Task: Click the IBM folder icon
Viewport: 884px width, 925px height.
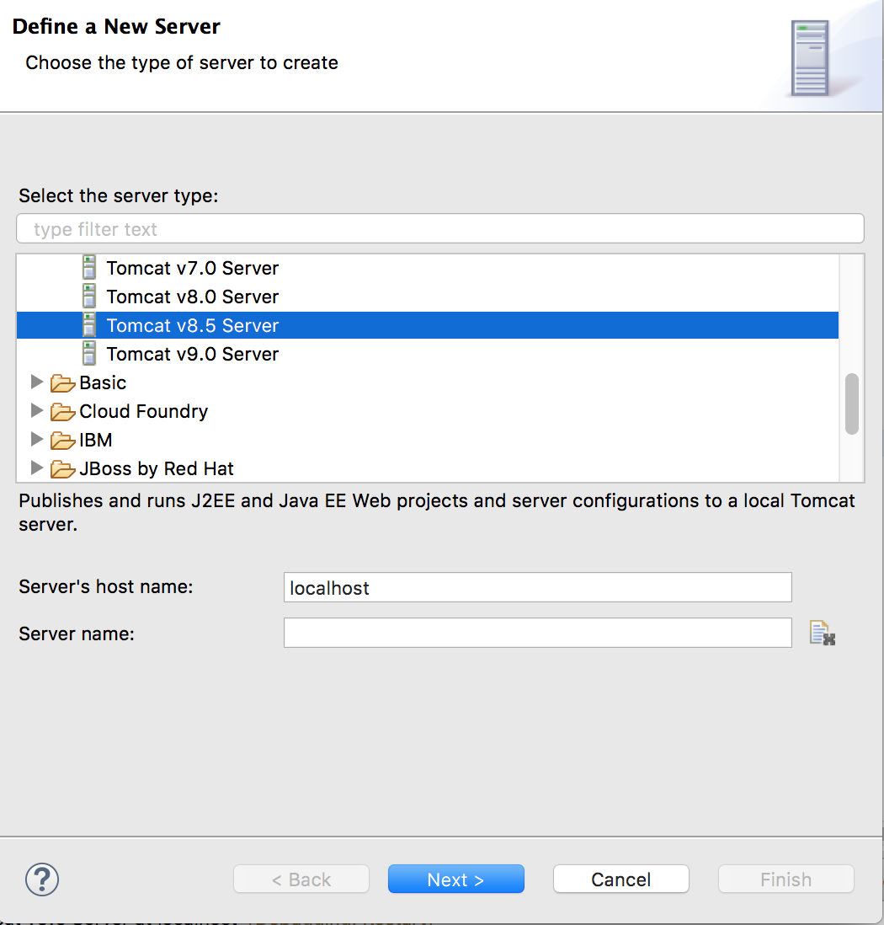Action: (62, 440)
